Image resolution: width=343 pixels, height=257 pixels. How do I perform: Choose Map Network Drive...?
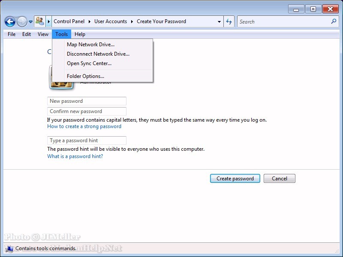coord(102,45)
